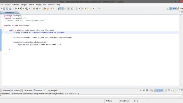Collapse the main method fold marker
This screenshot has height=103, width=183.
[x=3, y=30]
